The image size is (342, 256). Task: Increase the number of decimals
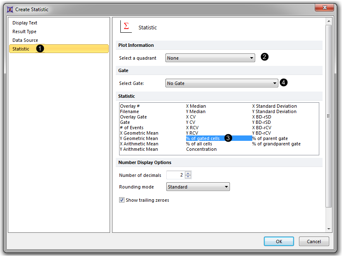188,174
